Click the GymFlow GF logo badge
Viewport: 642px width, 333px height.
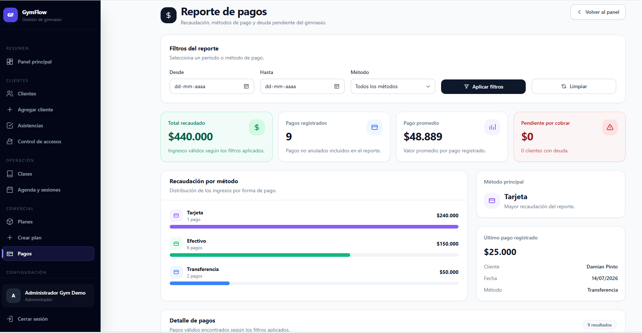pos(11,15)
